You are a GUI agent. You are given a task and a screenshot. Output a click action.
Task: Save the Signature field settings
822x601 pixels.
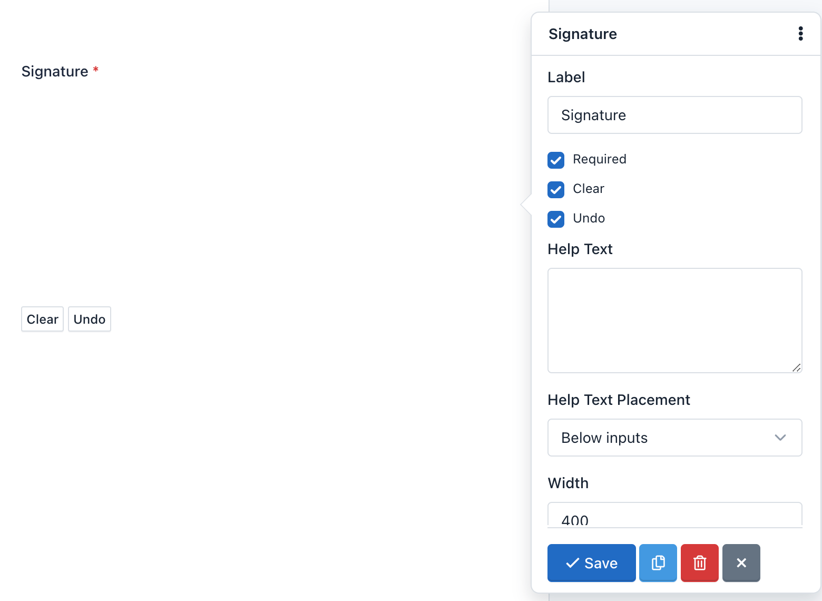click(591, 563)
